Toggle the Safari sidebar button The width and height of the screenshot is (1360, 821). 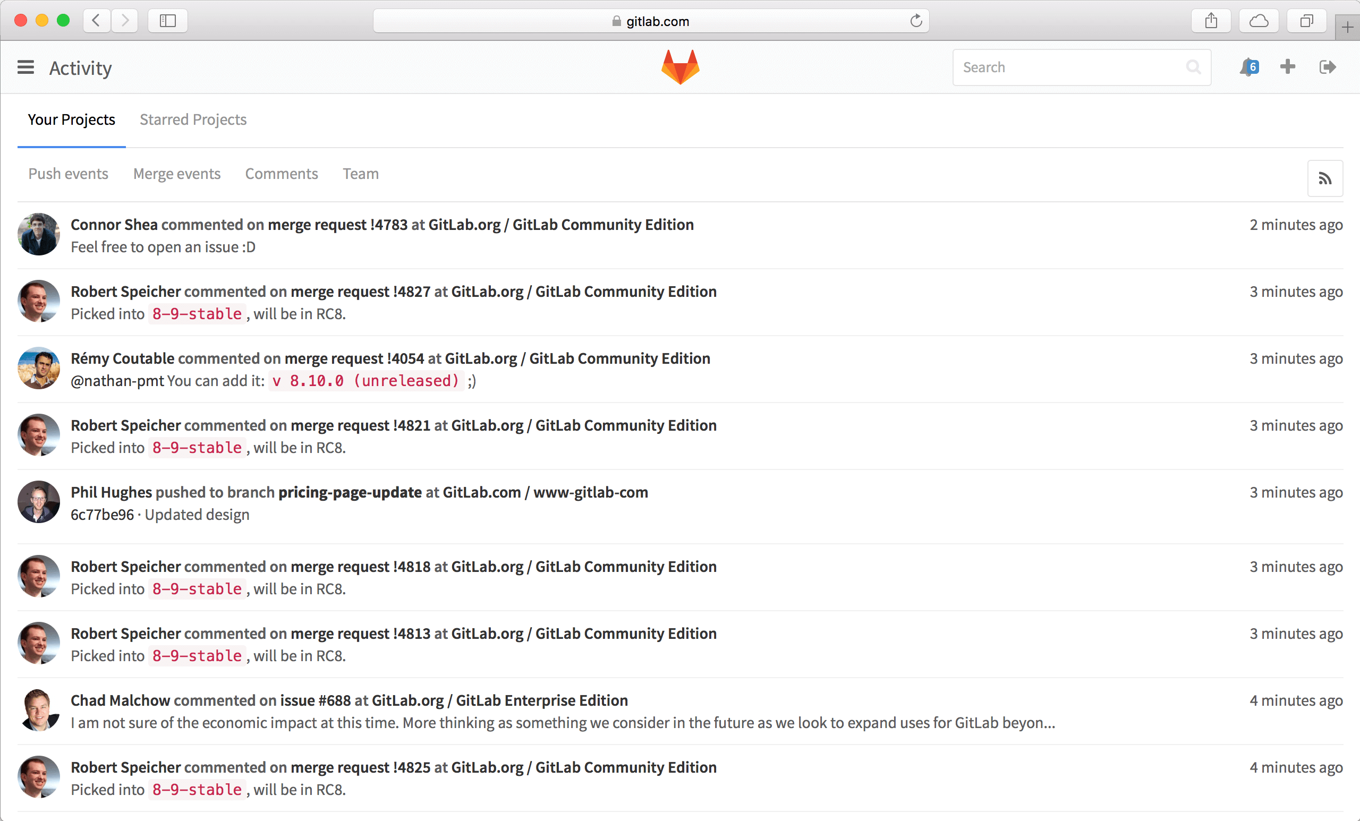(168, 21)
